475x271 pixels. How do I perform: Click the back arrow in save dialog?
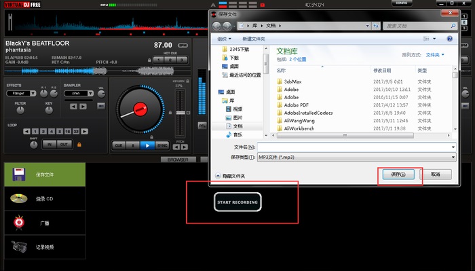click(x=216, y=26)
